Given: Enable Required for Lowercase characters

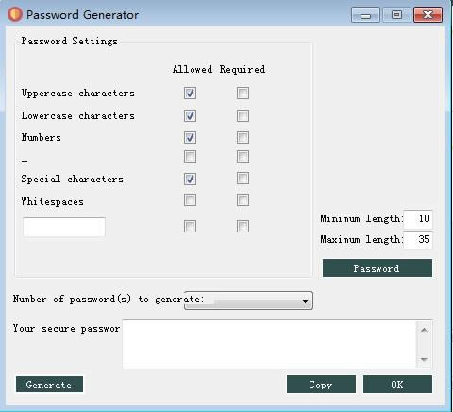Looking at the screenshot, I should point(243,115).
